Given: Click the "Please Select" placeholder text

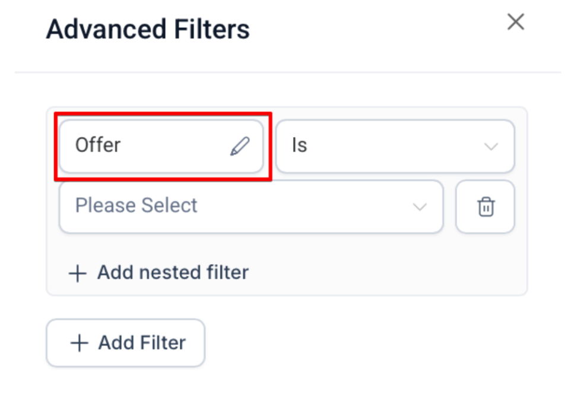Looking at the screenshot, I should pos(136,206).
